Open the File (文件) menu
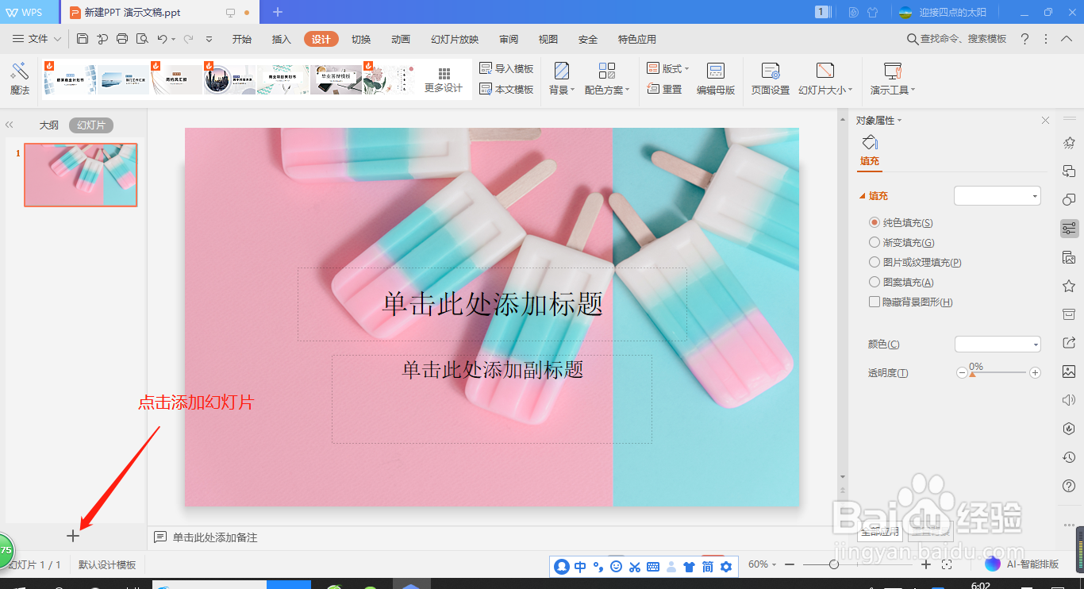The height and width of the screenshot is (589, 1084). [37, 39]
